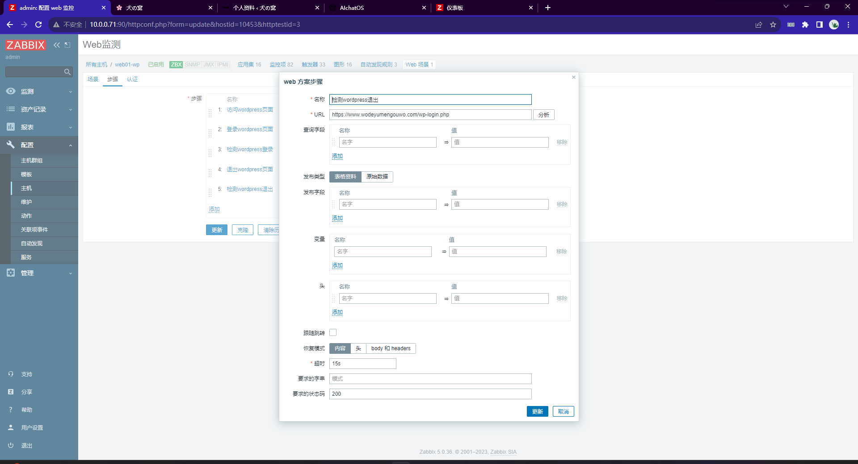The height and width of the screenshot is (464, 858).
Task: Expand the 监测 sidebar menu
Action: pyautogui.click(x=39, y=91)
